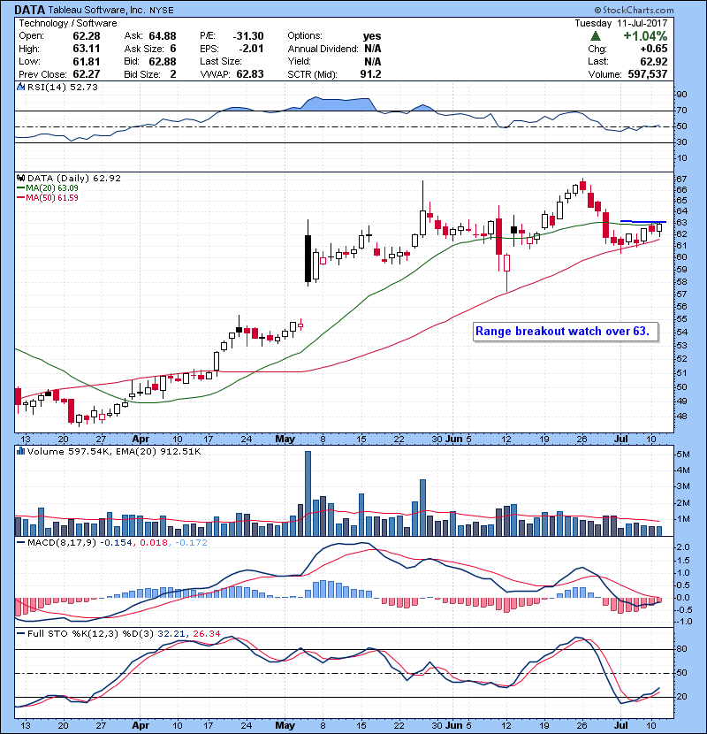Click the 90 RSI axis label
Image resolution: width=707 pixels, height=734 pixels.
point(681,95)
